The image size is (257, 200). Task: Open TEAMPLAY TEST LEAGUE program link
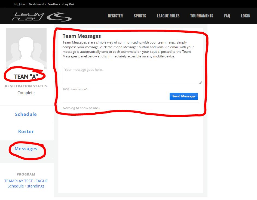coord(26,181)
